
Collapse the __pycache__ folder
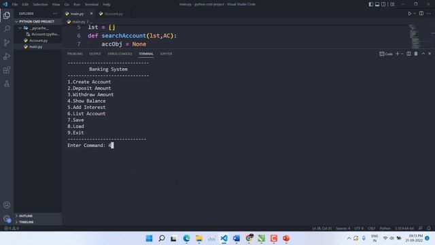(x=39, y=28)
